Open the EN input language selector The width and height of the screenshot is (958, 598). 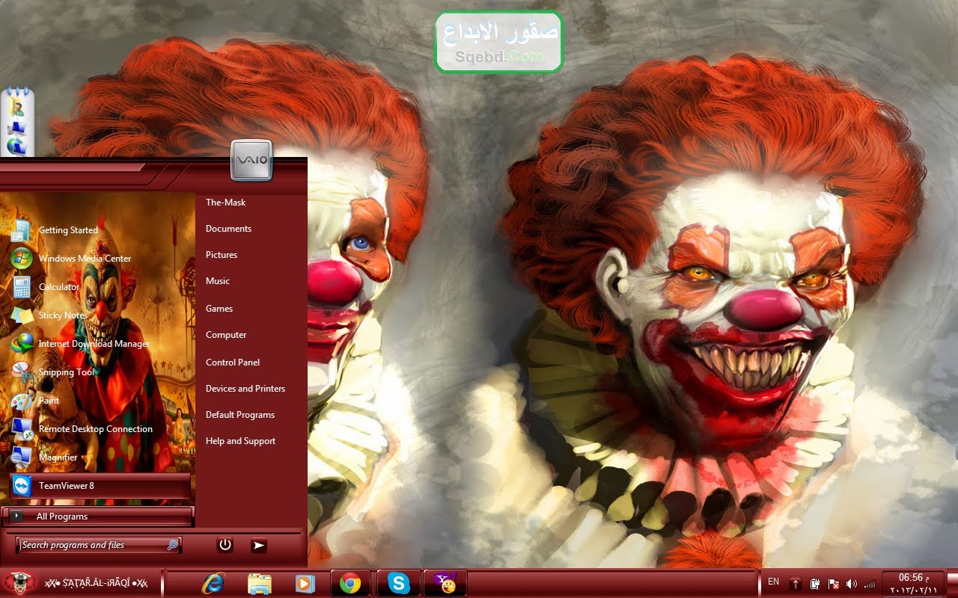[773, 582]
